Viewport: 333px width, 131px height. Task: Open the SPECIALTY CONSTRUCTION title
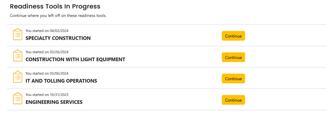58,38
